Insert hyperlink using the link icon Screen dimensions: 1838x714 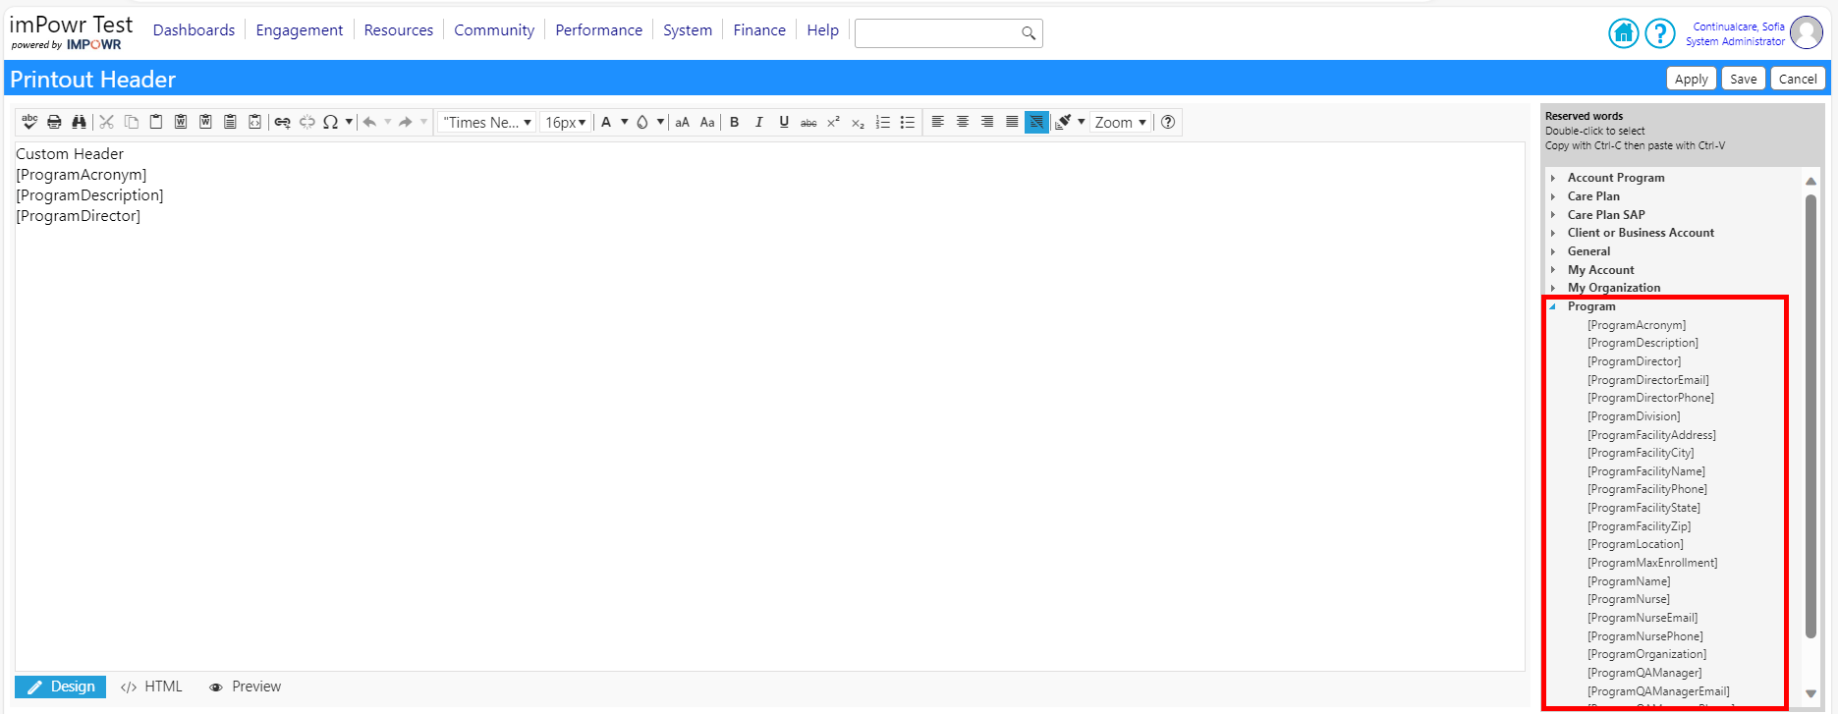pyautogui.click(x=282, y=122)
